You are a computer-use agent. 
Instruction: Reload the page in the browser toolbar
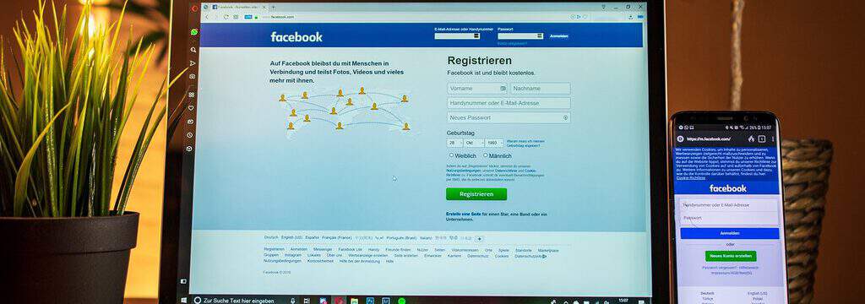(x=226, y=17)
